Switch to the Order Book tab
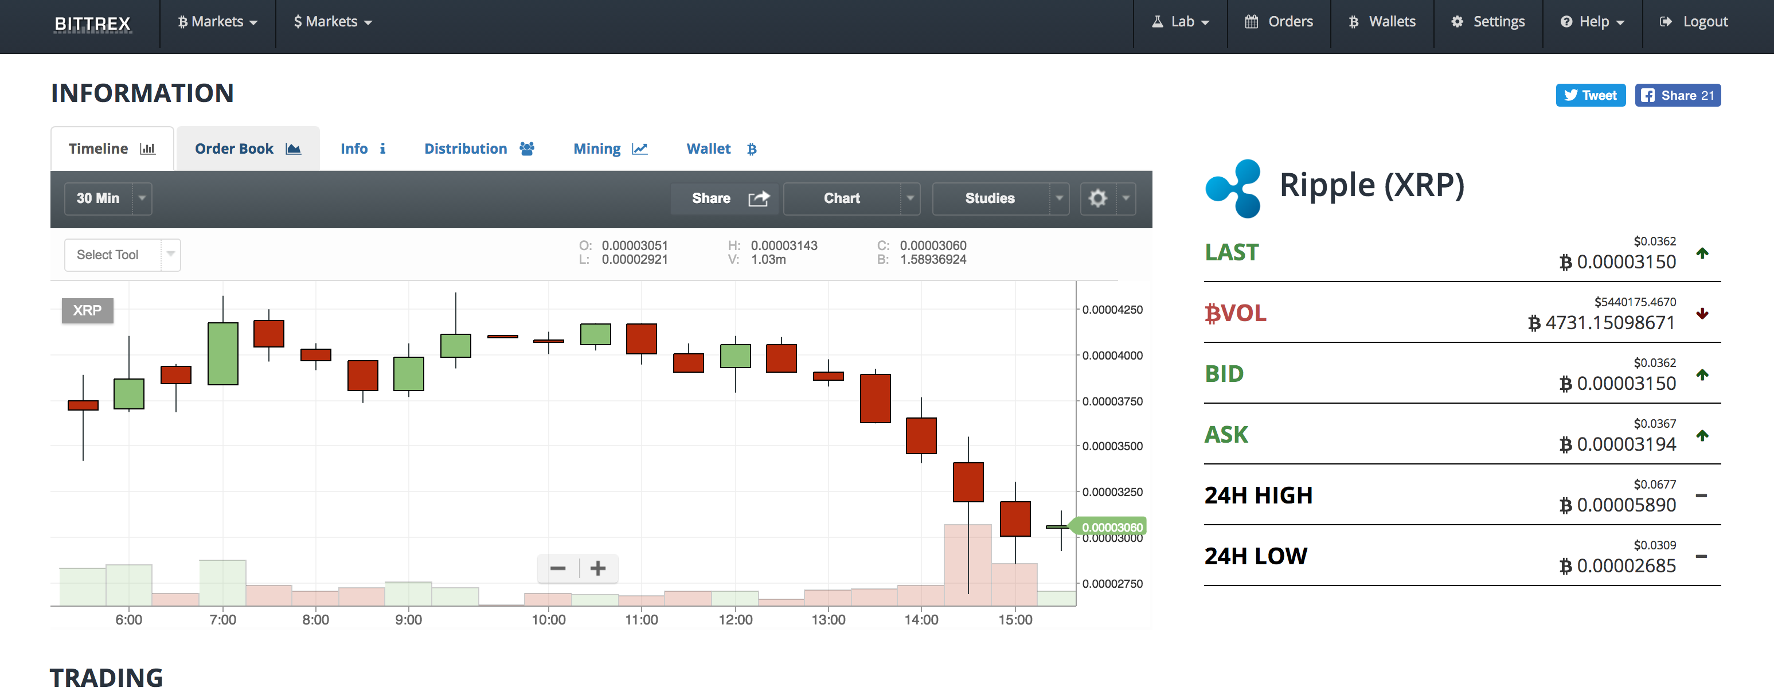The height and width of the screenshot is (695, 1774). pos(247,149)
